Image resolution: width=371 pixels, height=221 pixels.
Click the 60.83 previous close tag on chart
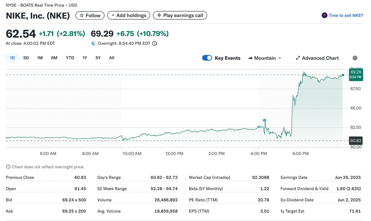(356, 141)
